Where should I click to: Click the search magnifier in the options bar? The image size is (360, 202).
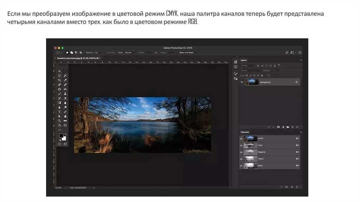[287, 52]
